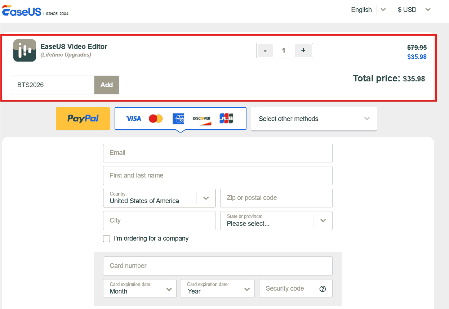Select the Visa card logo
The height and width of the screenshot is (309, 449).
click(134, 118)
